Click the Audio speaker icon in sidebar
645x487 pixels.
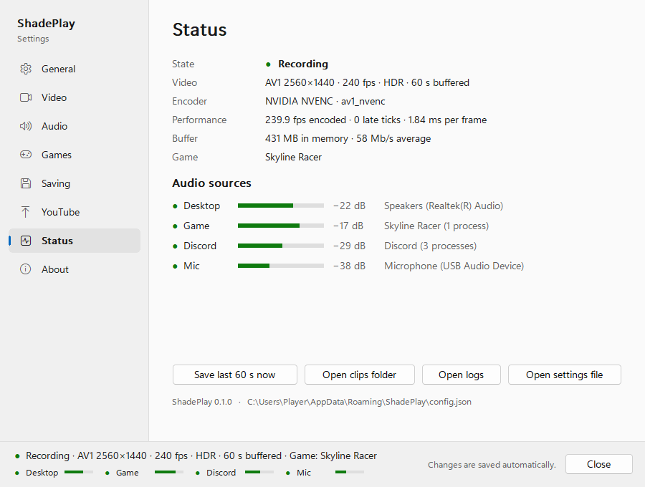(26, 126)
